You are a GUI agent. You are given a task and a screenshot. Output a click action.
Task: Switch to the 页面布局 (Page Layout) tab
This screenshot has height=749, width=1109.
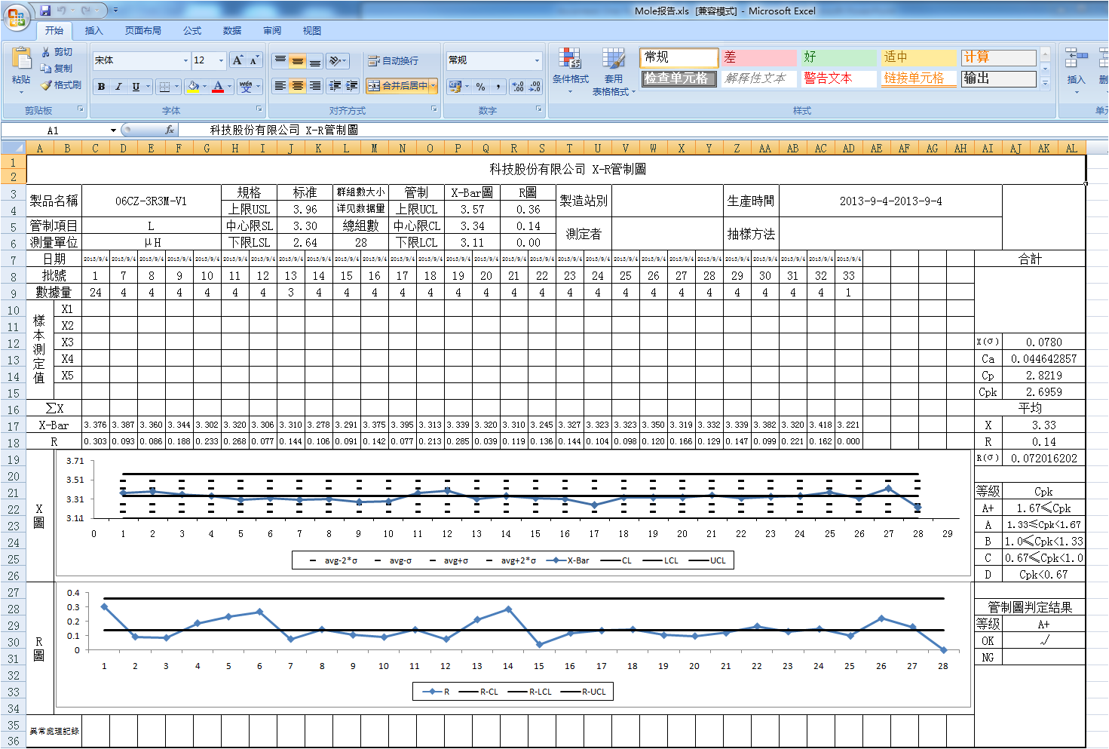pos(143,31)
